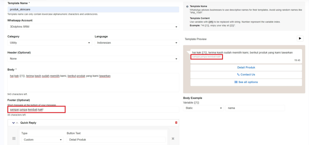Click the drag handle icon of Detail Produk row
Viewport: 309px width, 145px height.
[x=14, y=138]
